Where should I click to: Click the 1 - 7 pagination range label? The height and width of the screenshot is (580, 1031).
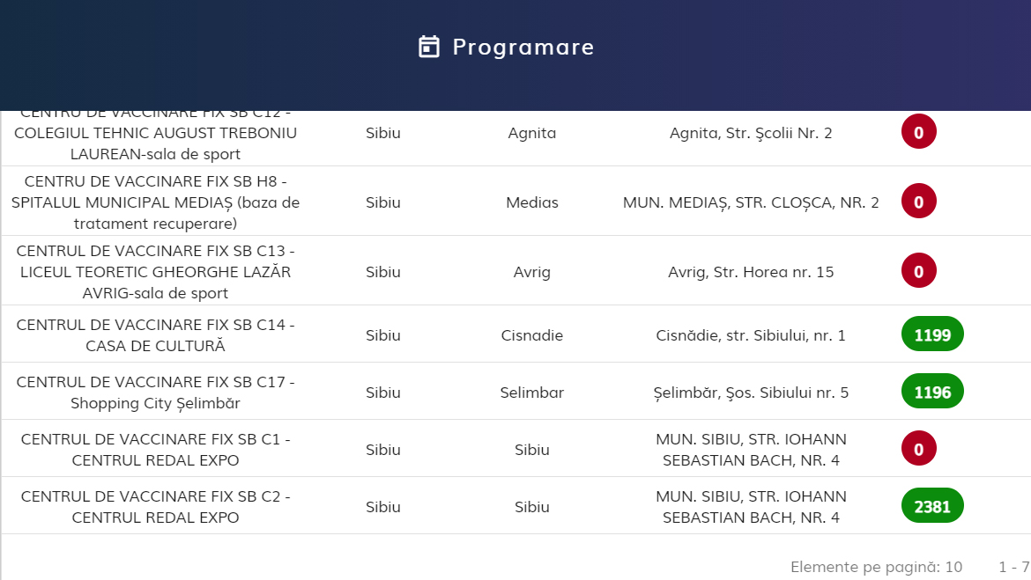[1013, 566]
